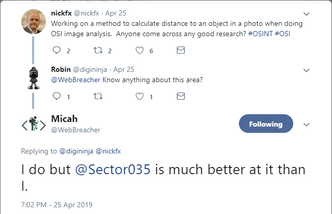This screenshot has height=214, width=332.
Task: Share Robin's tweet via message envelope
Action: point(181,96)
